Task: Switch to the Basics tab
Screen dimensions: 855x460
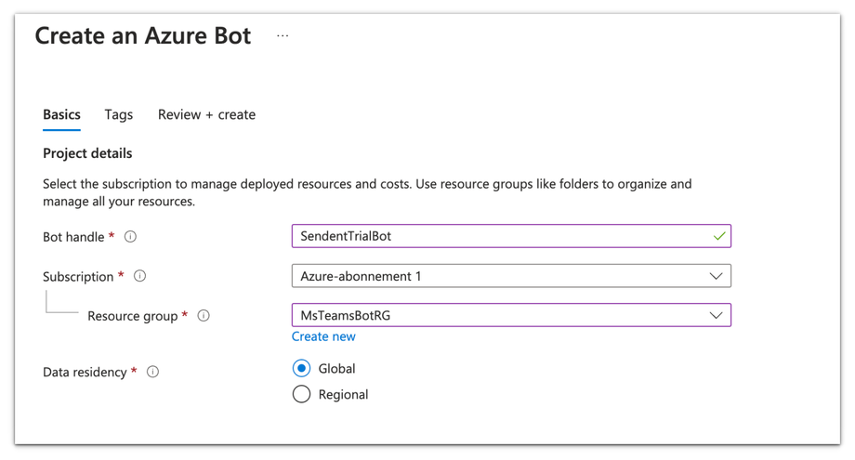Action: [61, 114]
